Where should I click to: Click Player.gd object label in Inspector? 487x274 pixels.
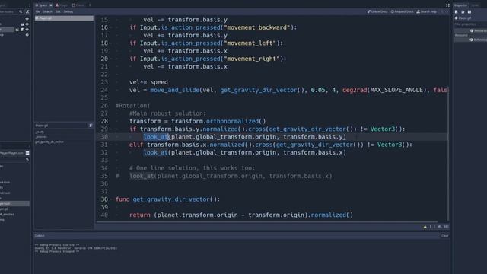465,18
